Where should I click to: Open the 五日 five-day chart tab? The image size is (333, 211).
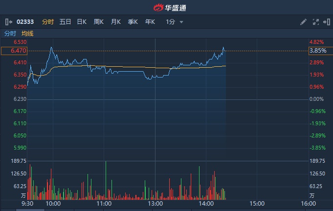[x=65, y=22]
